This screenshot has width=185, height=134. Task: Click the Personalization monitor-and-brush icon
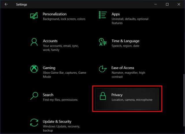tap(34, 16)
